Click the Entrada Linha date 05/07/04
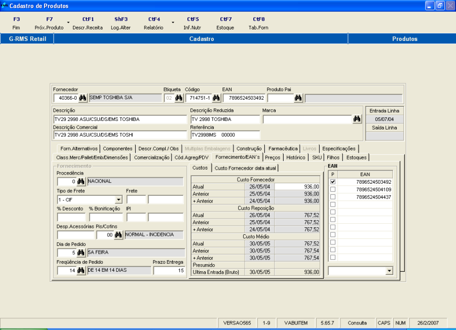Image resolution: width=456 pixels, height=330 pixels. 385,119
